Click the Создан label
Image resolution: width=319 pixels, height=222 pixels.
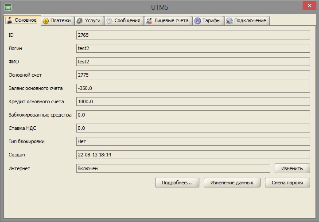pyautogui.click(x=17, y=155)
